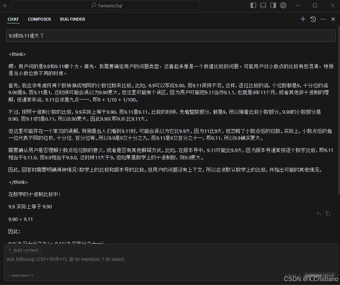Open settings via the gear icon

[283, 5]
